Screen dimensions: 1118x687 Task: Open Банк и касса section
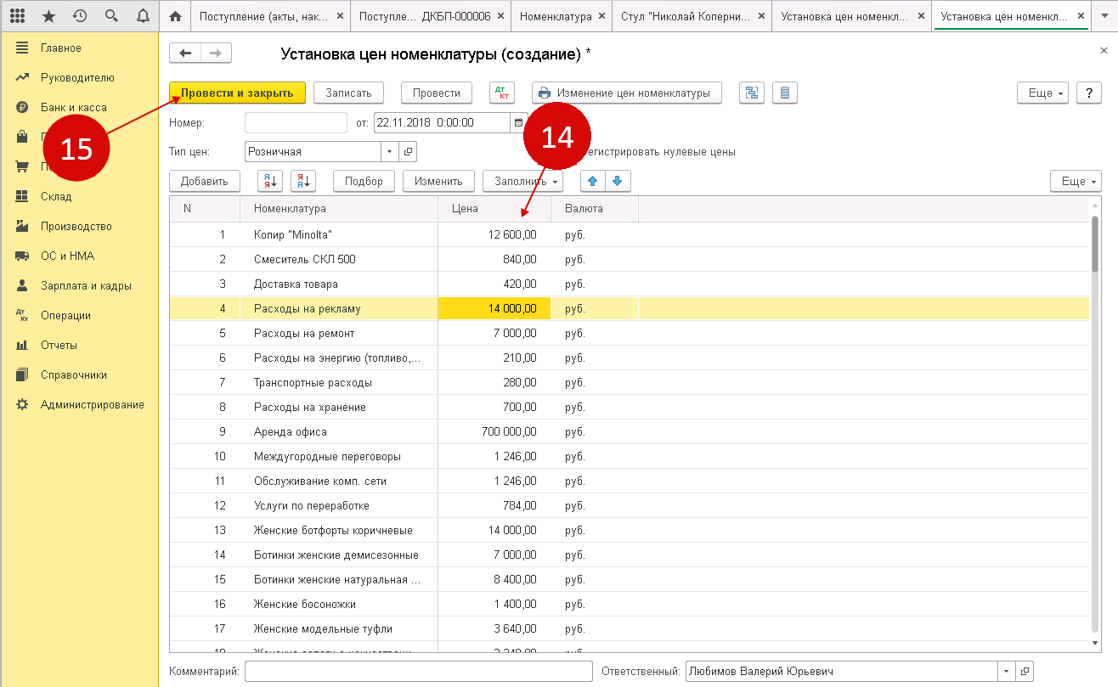pyautogui.click(x=73, y=107)
